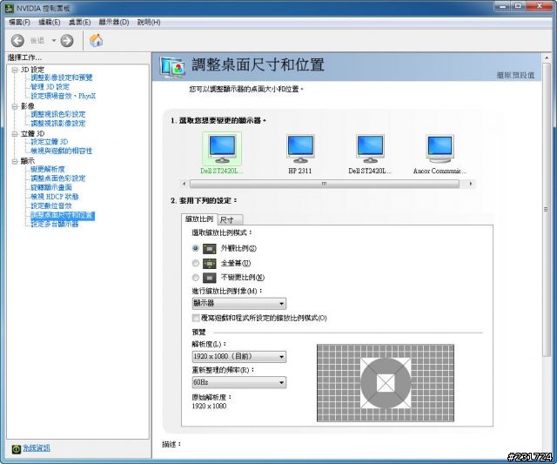Open 變更解析度 in the tree
The image size is (557, 464).
pos(48,169)
